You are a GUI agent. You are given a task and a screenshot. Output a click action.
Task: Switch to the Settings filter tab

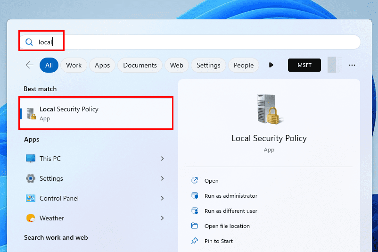[208, 65]
